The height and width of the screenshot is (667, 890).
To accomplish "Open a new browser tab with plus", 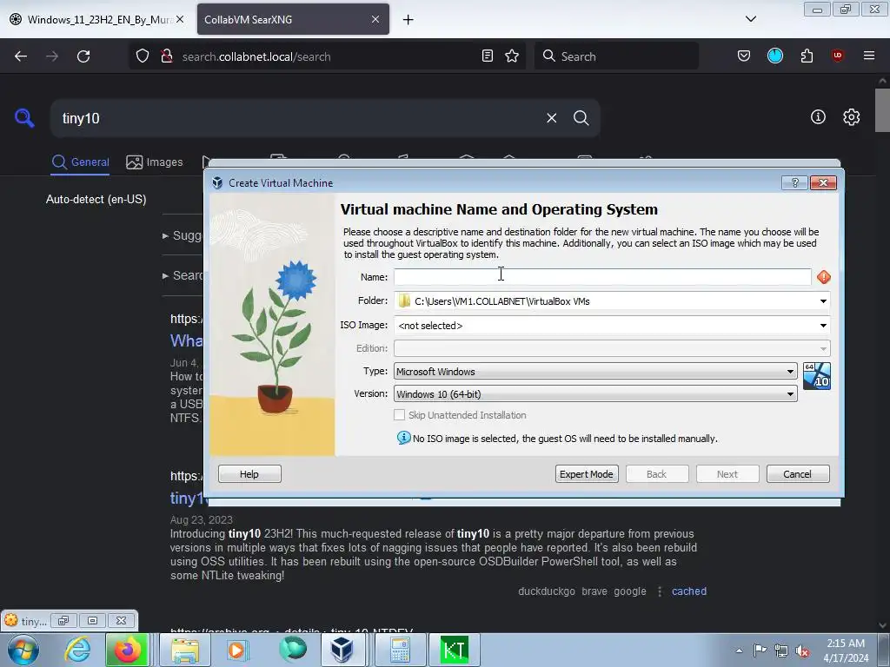I will [408, 19].
